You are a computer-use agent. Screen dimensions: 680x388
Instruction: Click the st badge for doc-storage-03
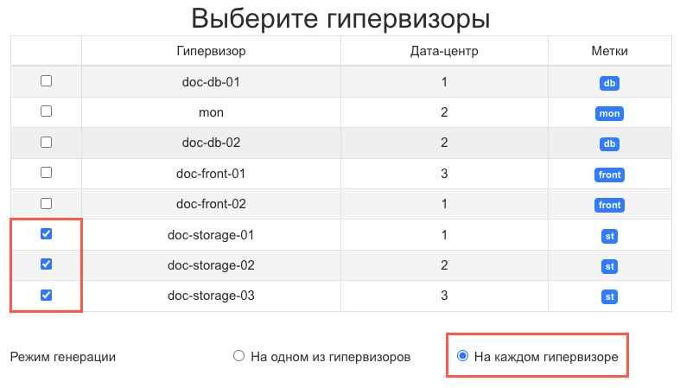tap(609, 297)
